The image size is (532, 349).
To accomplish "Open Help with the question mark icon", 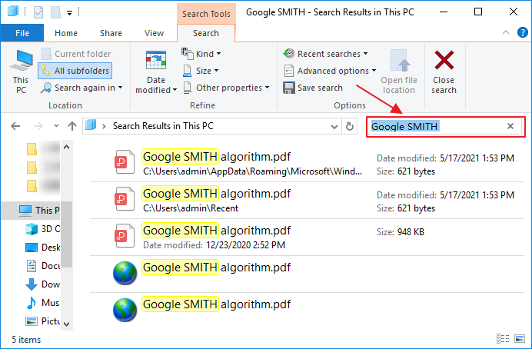I will [x=523, y=32].
